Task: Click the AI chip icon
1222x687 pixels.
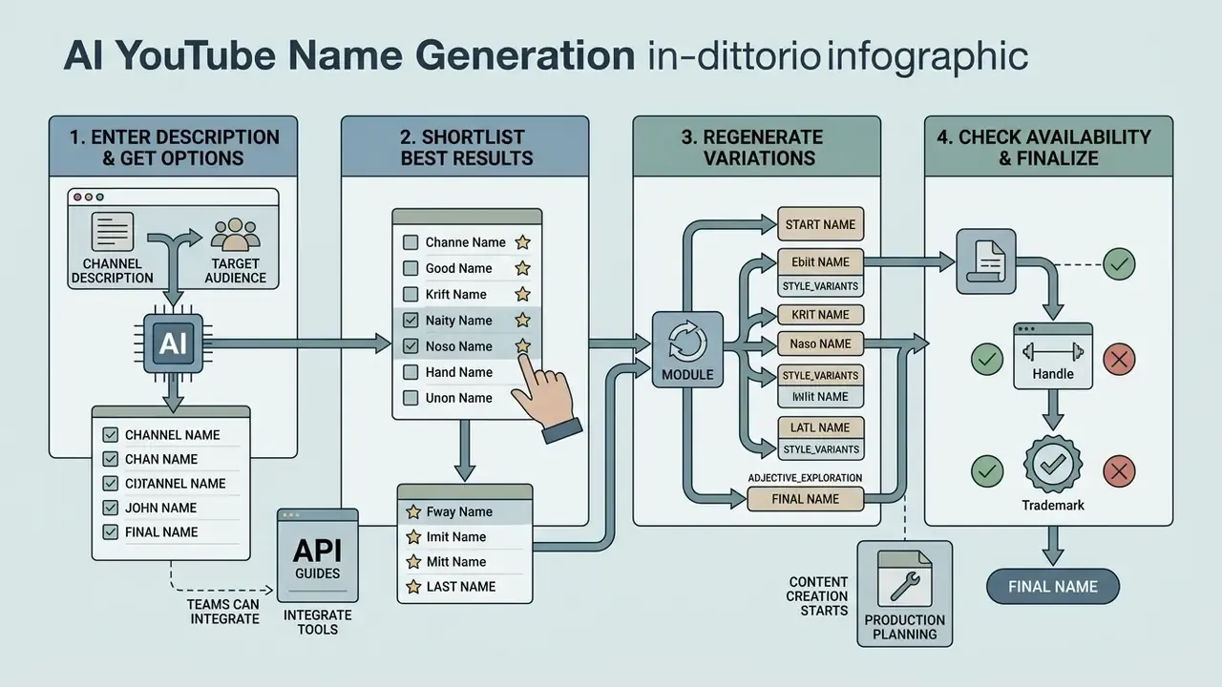Action: (x=173, y=343)
